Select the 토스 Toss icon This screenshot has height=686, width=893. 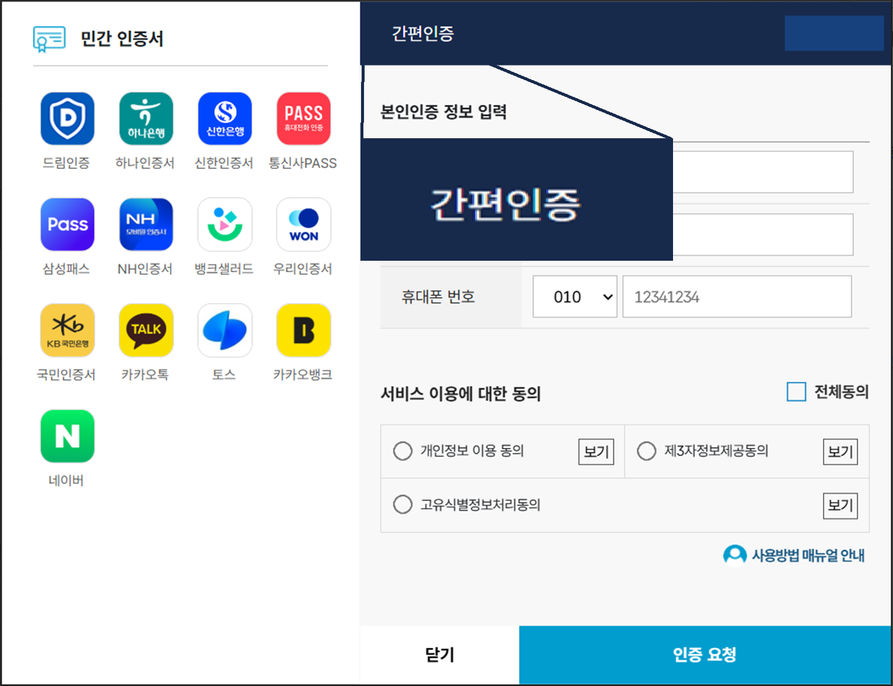(x=225, y=330)
